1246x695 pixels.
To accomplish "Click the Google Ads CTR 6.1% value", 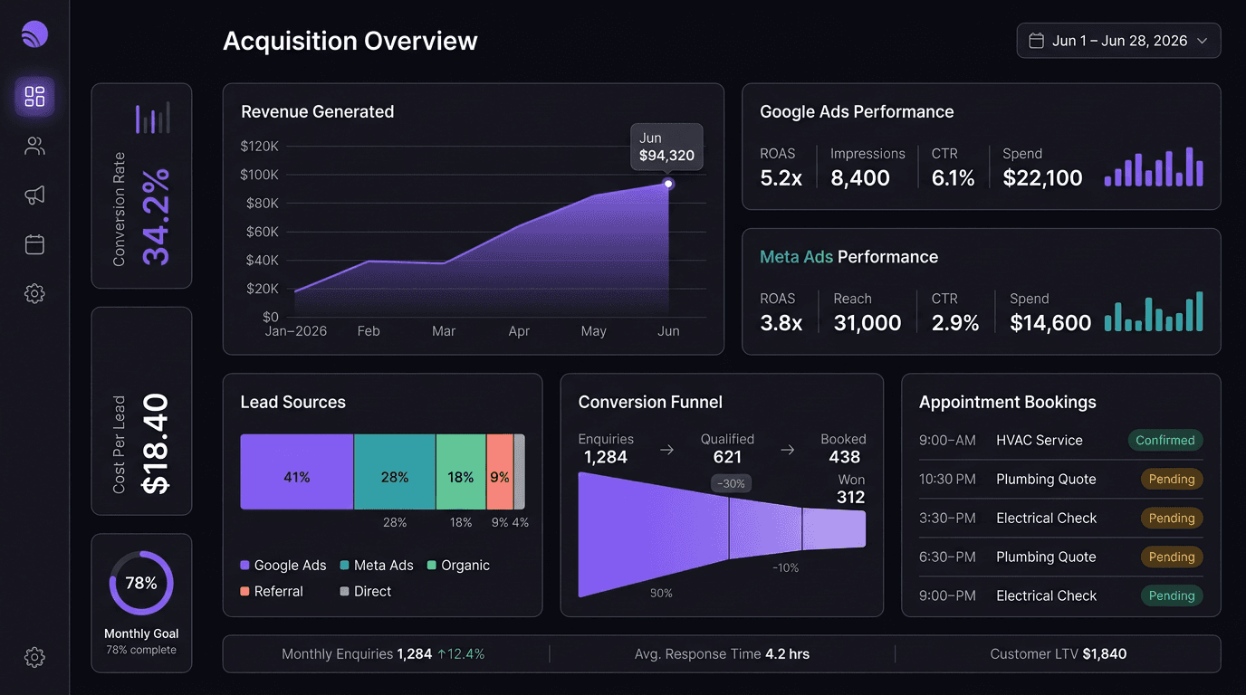I will pos(954,178).
